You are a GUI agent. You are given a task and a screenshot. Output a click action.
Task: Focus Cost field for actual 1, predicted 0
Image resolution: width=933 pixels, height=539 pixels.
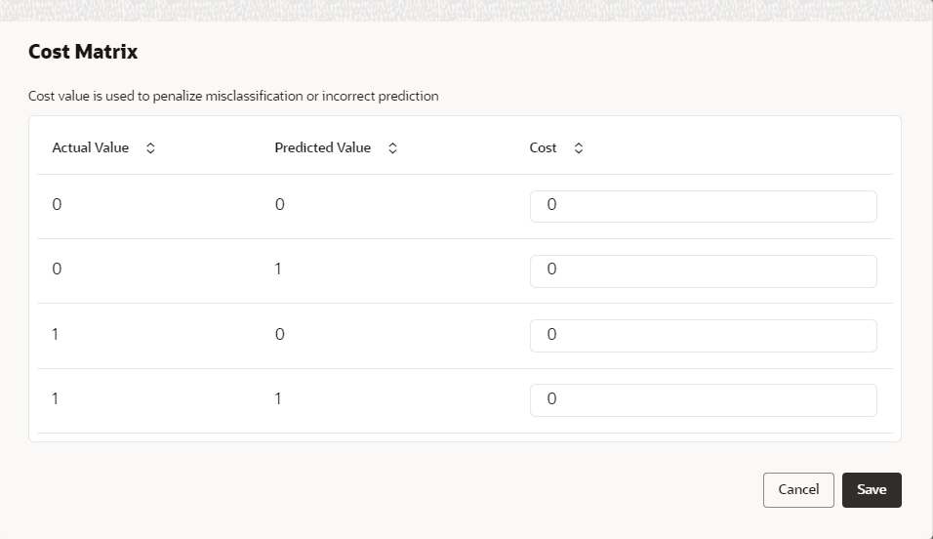(703, 336)
